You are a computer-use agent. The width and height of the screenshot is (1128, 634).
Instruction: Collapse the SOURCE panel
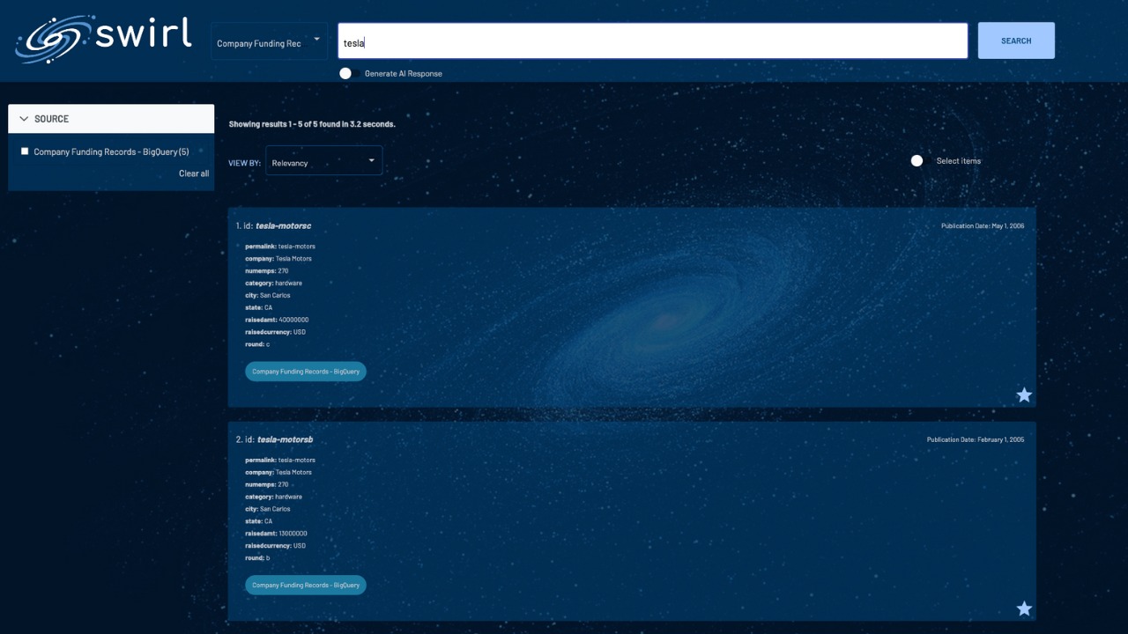pyautogui.click(x=111, y=119)
